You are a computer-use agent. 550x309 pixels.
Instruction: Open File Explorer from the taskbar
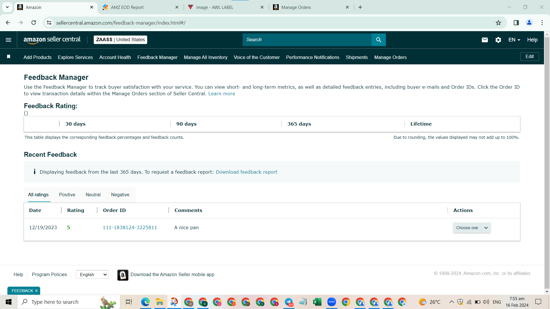tap(160, 302)
